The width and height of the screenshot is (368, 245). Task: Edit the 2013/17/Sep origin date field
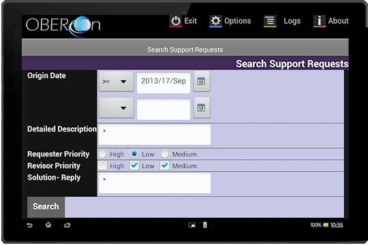point(164,83)
